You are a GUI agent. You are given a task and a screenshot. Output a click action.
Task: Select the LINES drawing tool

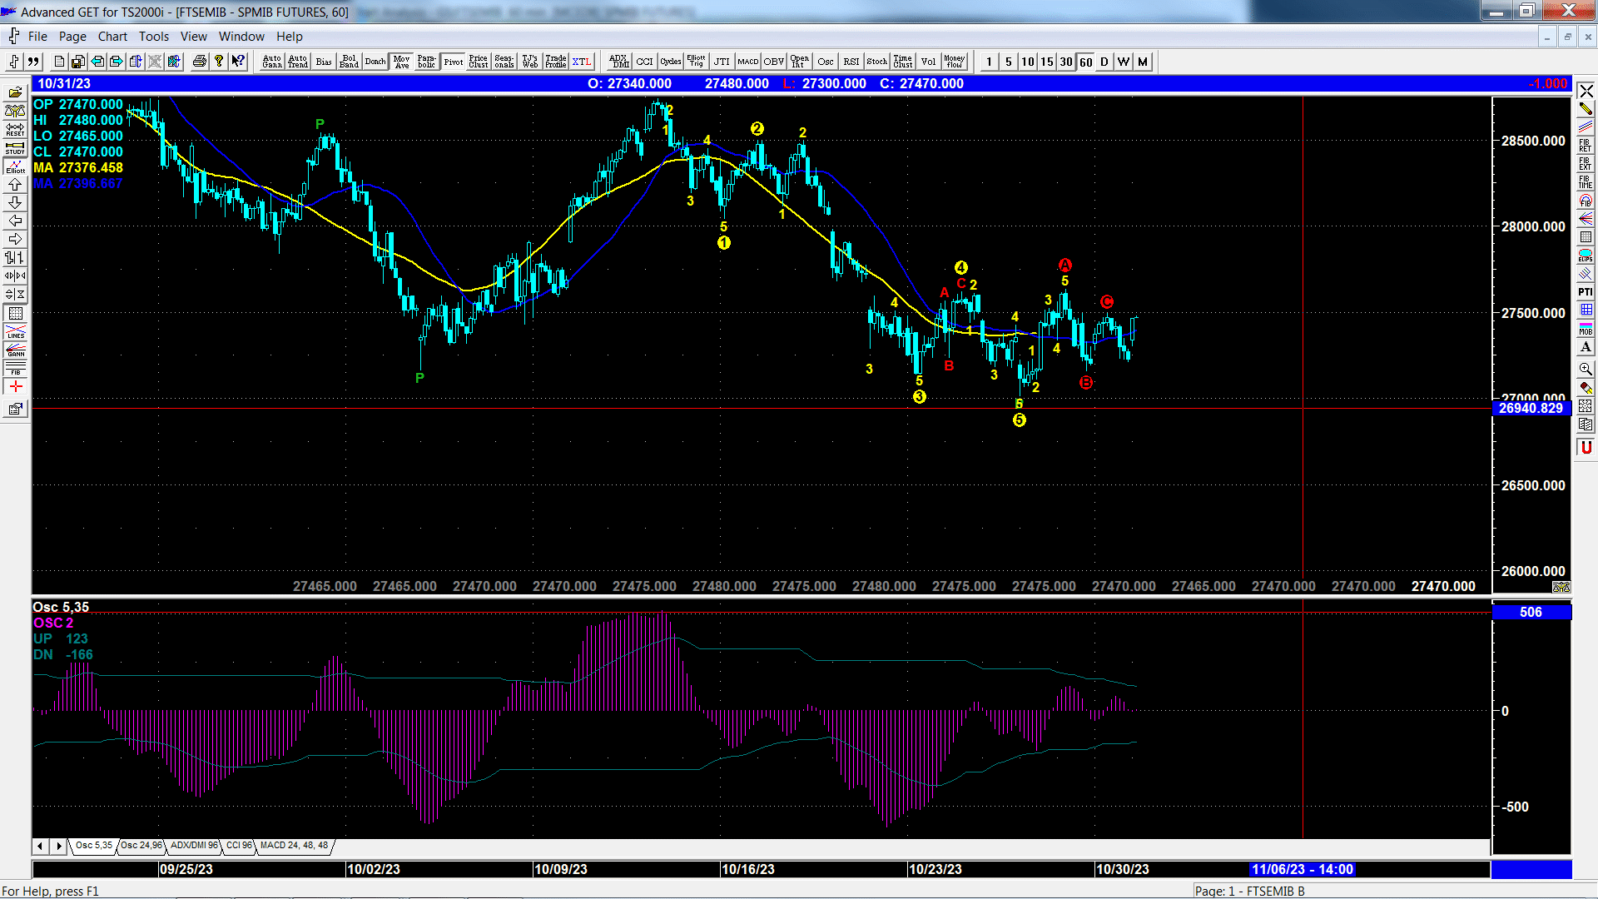(x=15, y=332)
